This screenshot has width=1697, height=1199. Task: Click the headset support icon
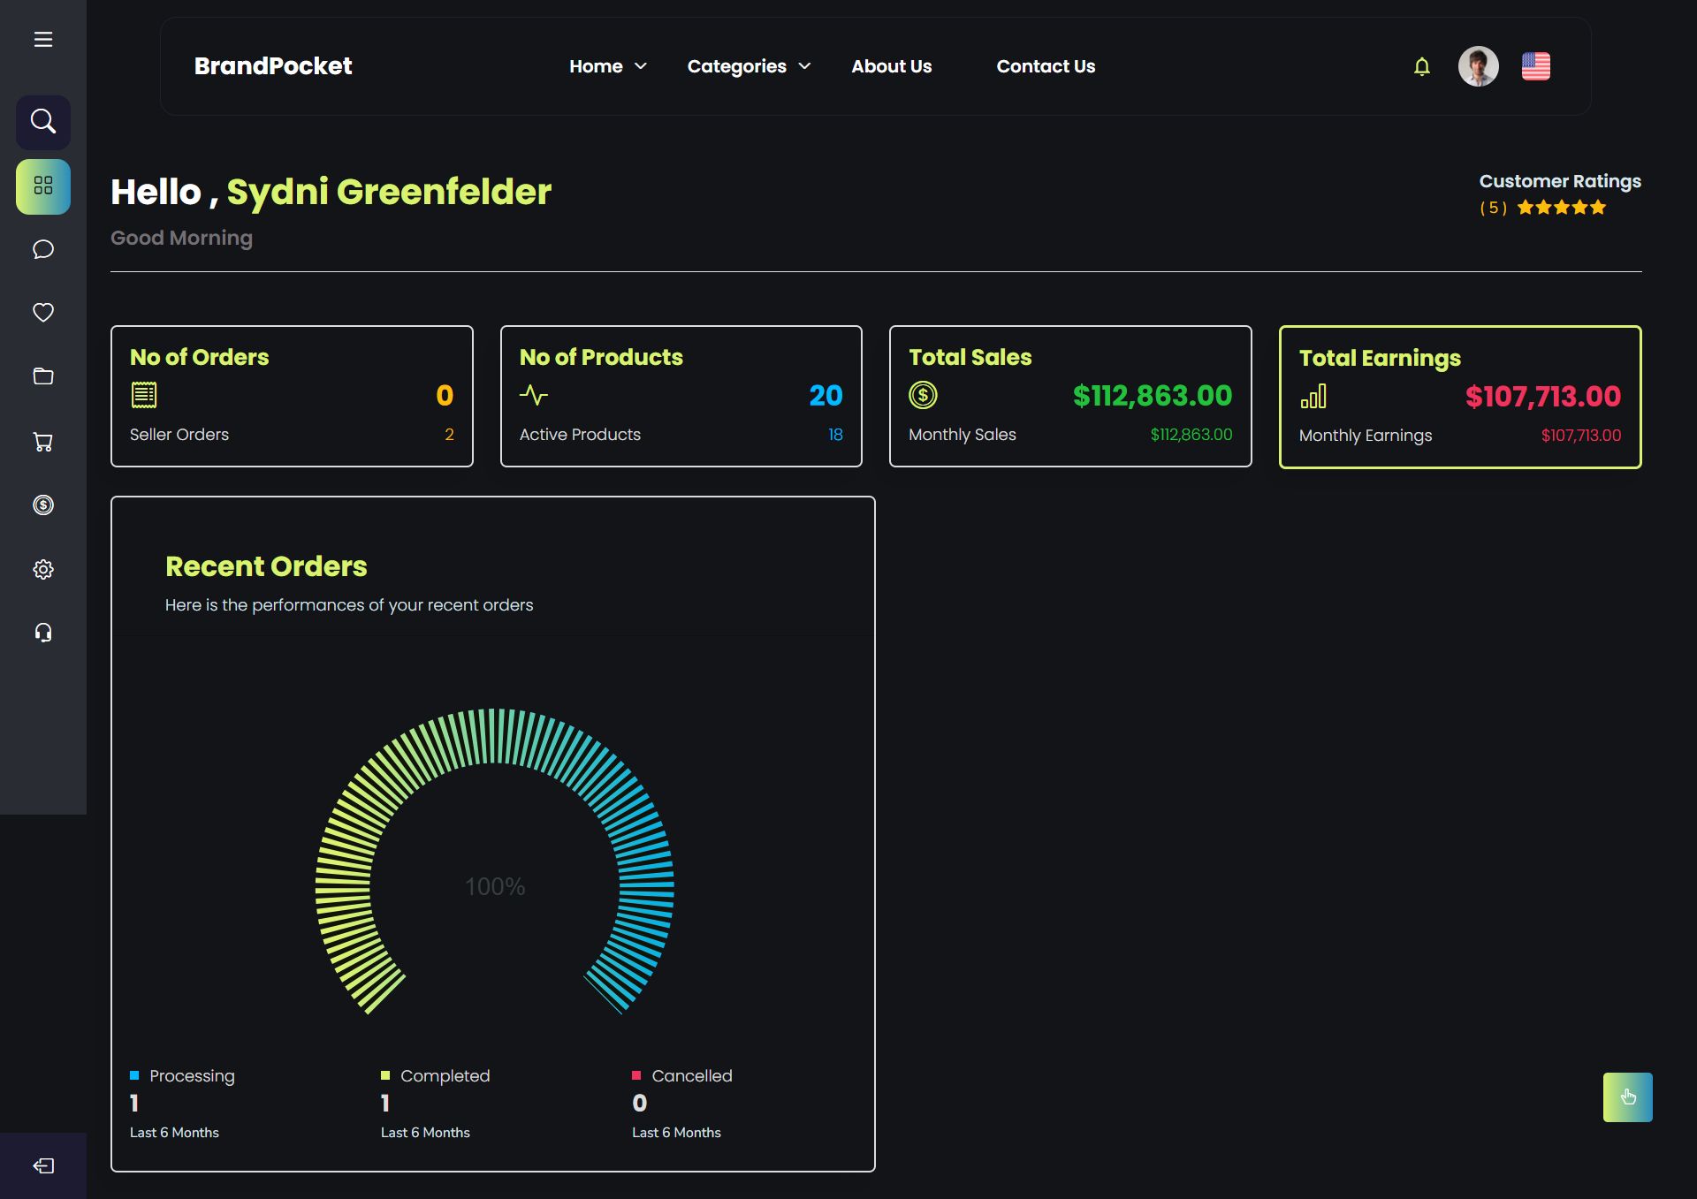click(43, 633)
